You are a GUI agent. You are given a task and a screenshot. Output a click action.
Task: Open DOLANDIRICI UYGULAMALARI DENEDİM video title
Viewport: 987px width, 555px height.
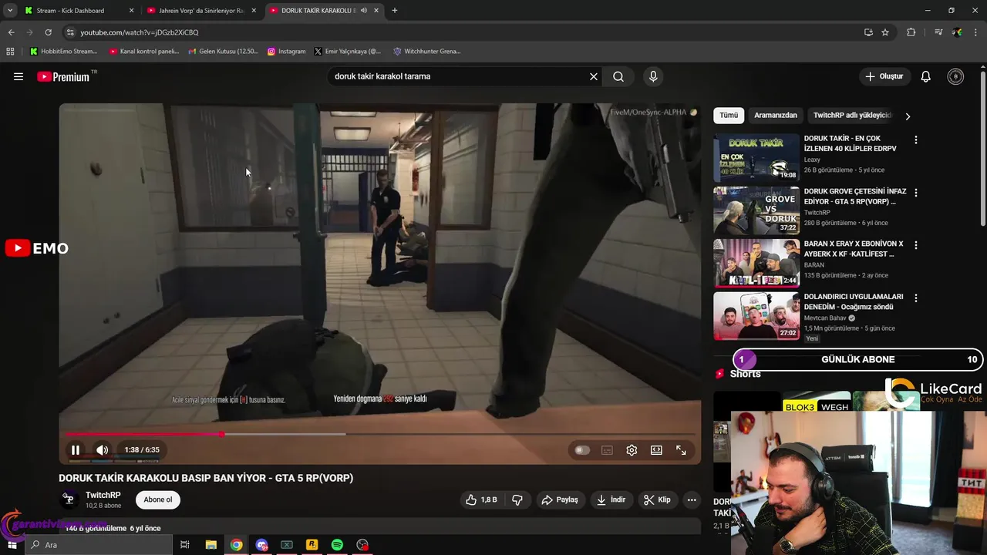(854, 301)
